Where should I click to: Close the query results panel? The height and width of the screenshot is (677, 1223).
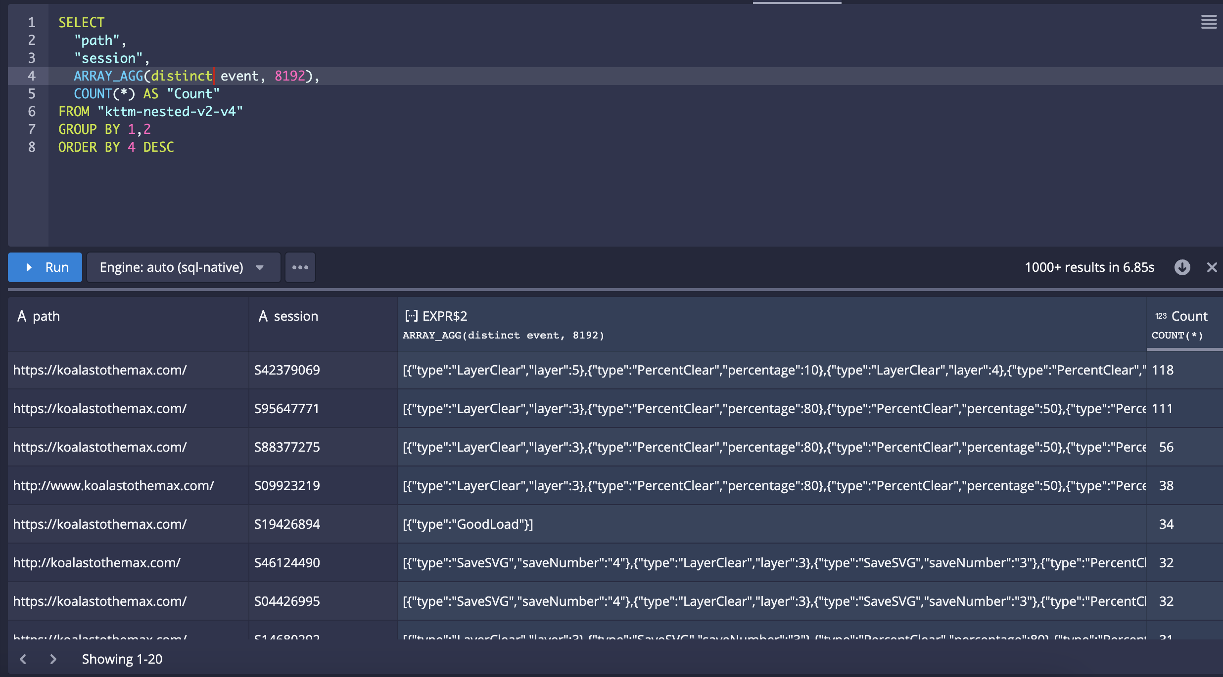tap(1212, 267)
